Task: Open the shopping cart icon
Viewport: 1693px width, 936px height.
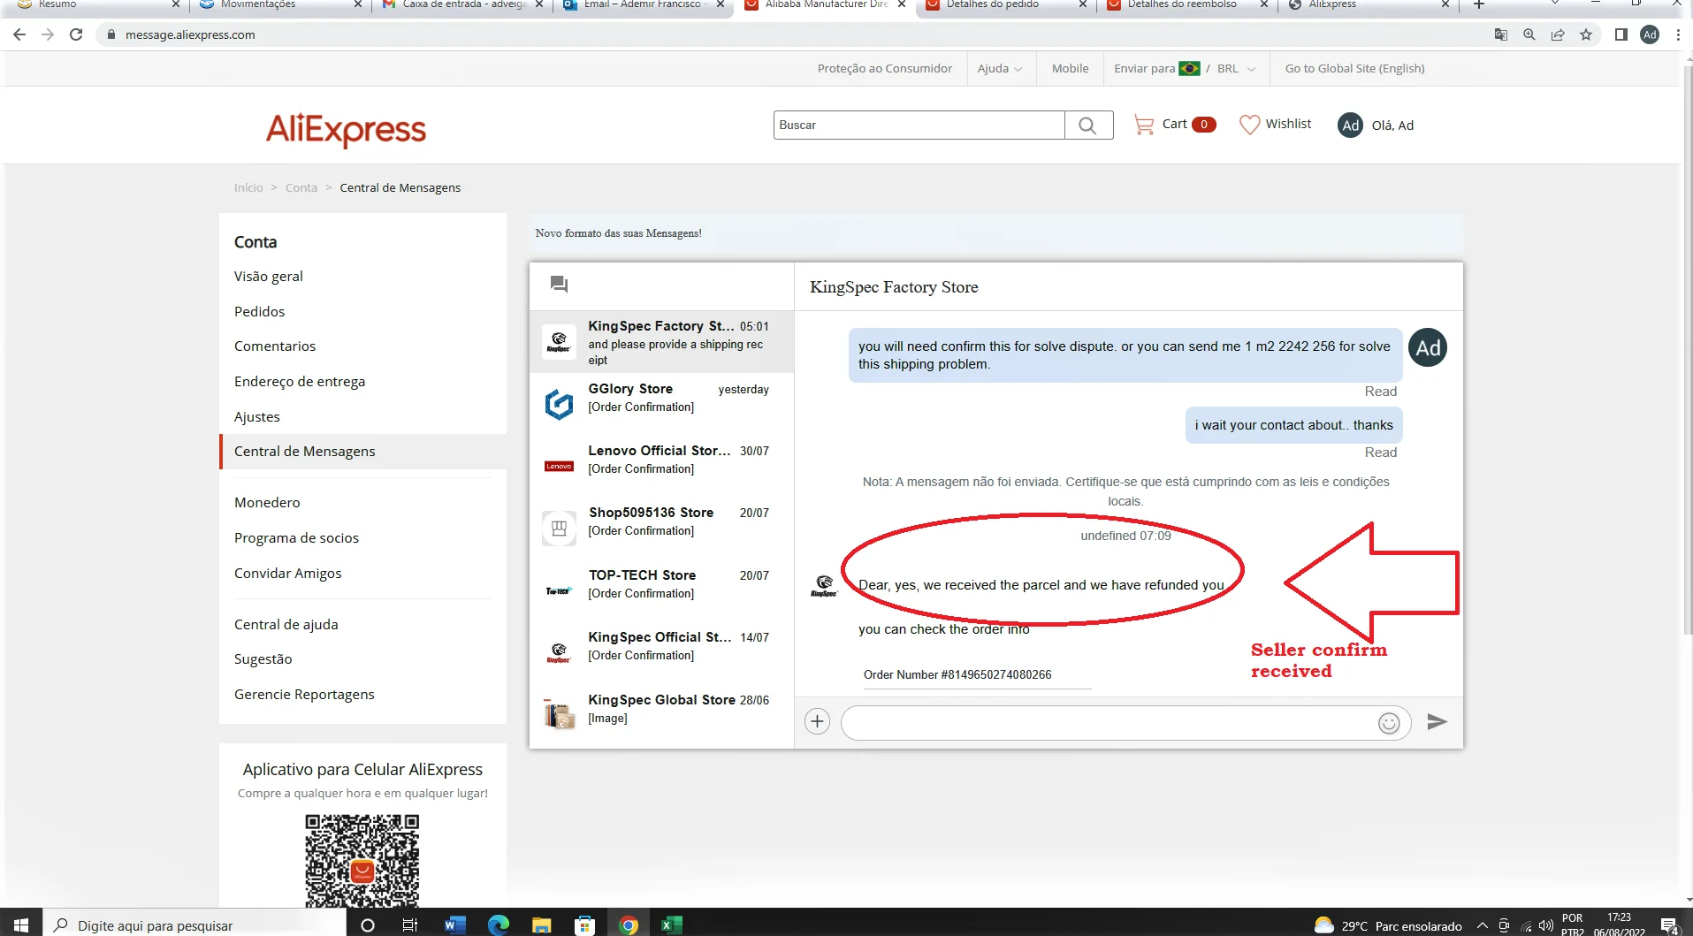Action: [1144, 125]
